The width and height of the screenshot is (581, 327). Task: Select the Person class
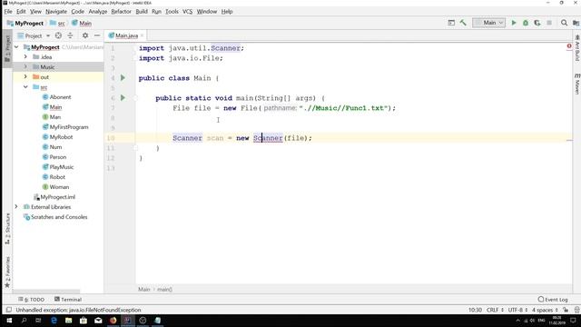click(x=58, y=157)
